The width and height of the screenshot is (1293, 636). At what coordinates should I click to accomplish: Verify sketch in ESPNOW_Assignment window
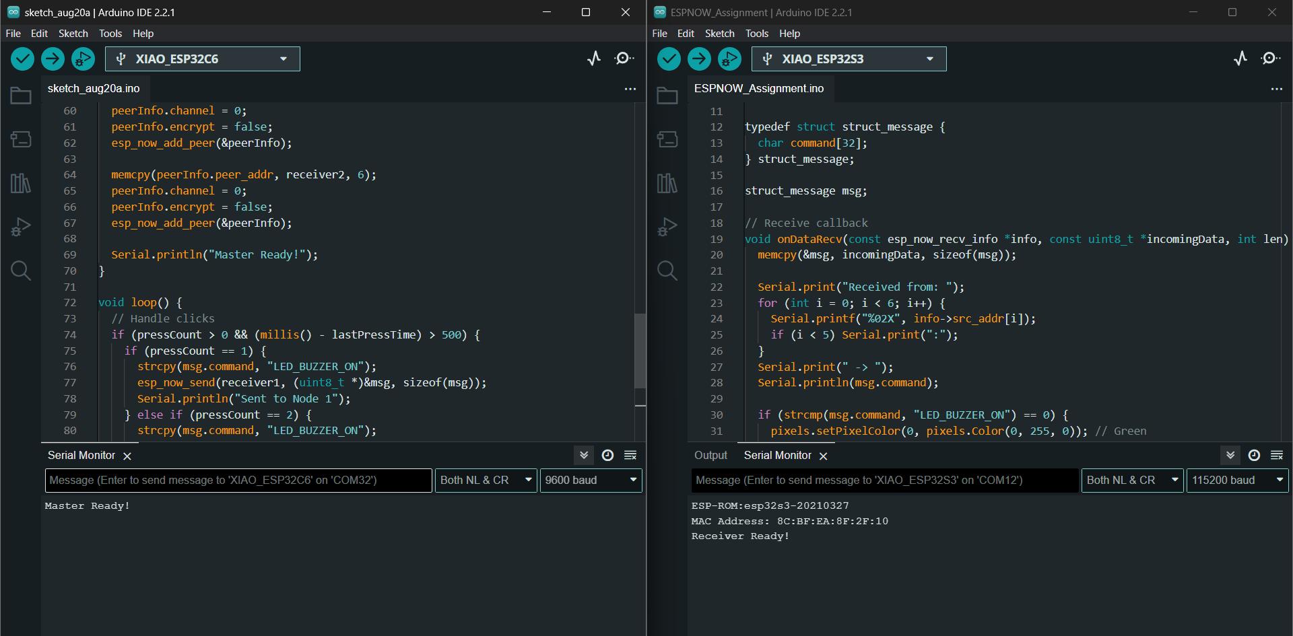pos(669,59)
